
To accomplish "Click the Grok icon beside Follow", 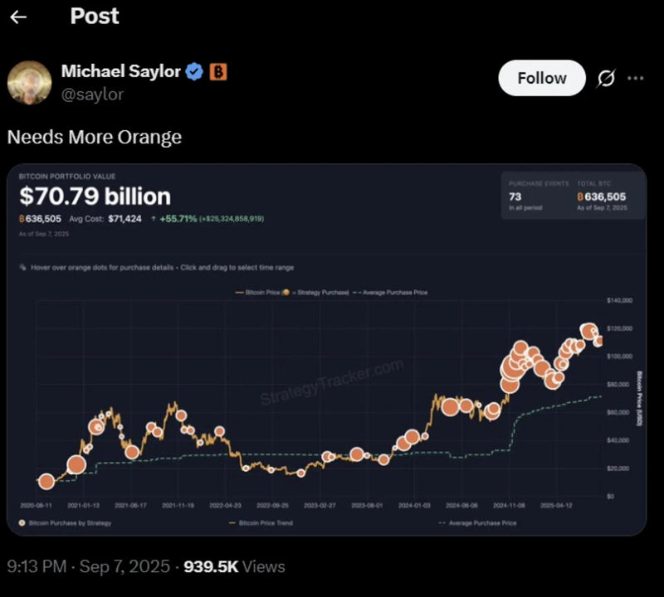I will coord(606,78).
